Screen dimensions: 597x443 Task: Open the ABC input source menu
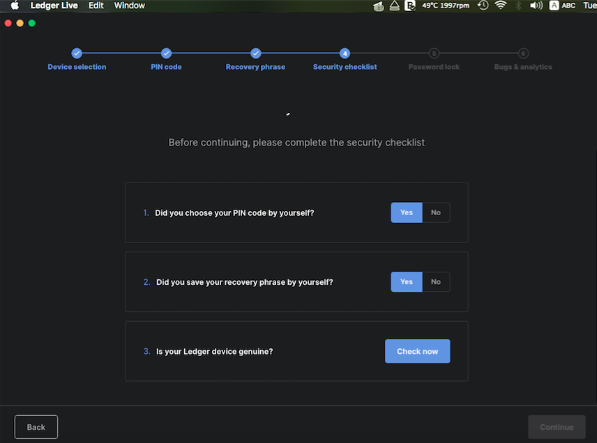pos(562,6)
